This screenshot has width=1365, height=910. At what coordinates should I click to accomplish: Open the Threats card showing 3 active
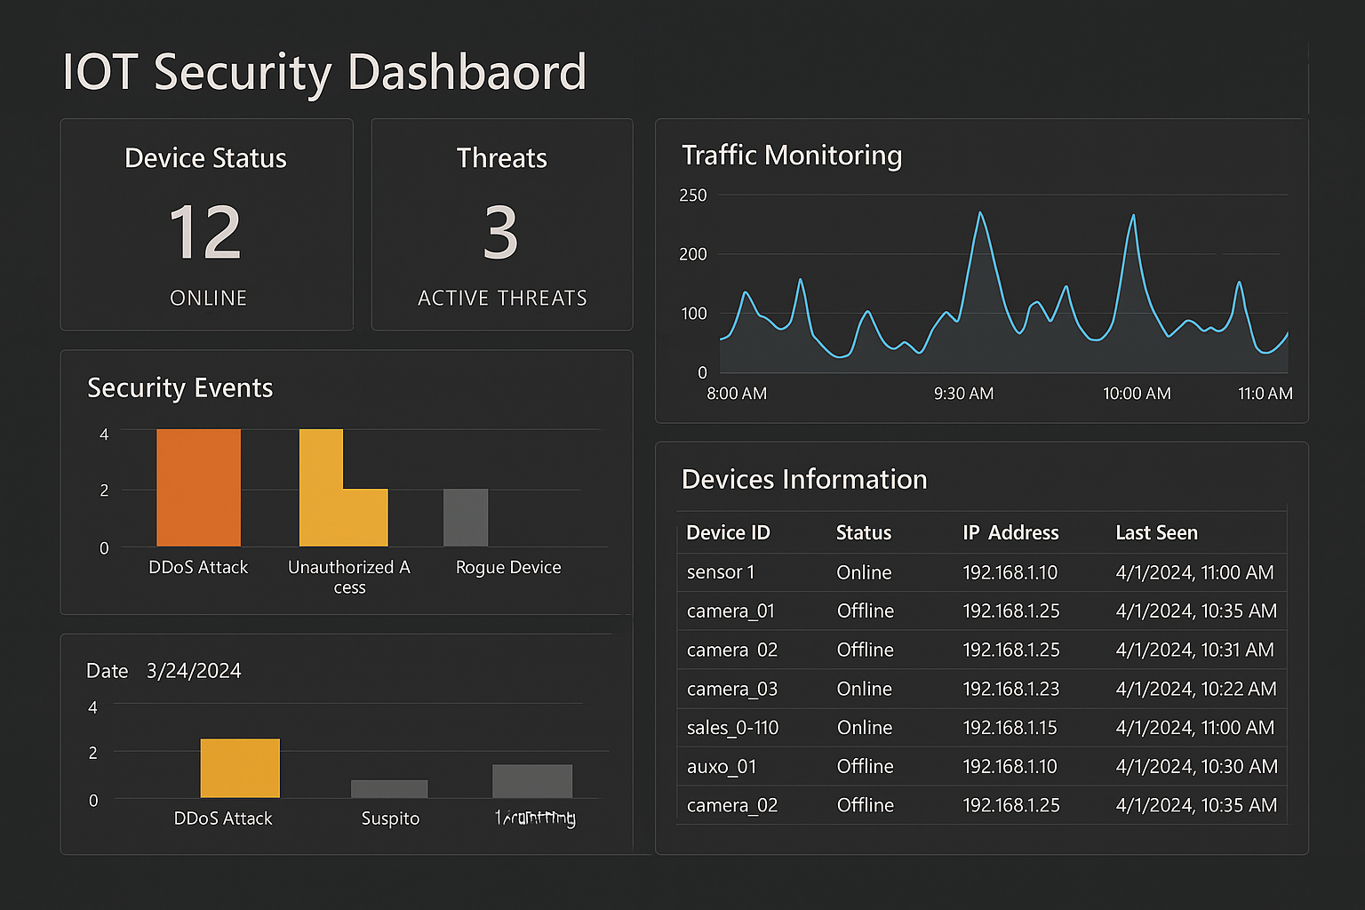pyautogui.click(x=501, y=225)
